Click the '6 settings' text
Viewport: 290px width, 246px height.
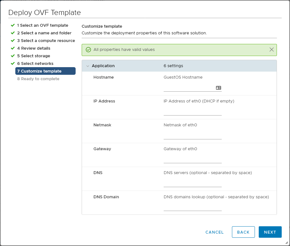(x=173, y=66)
